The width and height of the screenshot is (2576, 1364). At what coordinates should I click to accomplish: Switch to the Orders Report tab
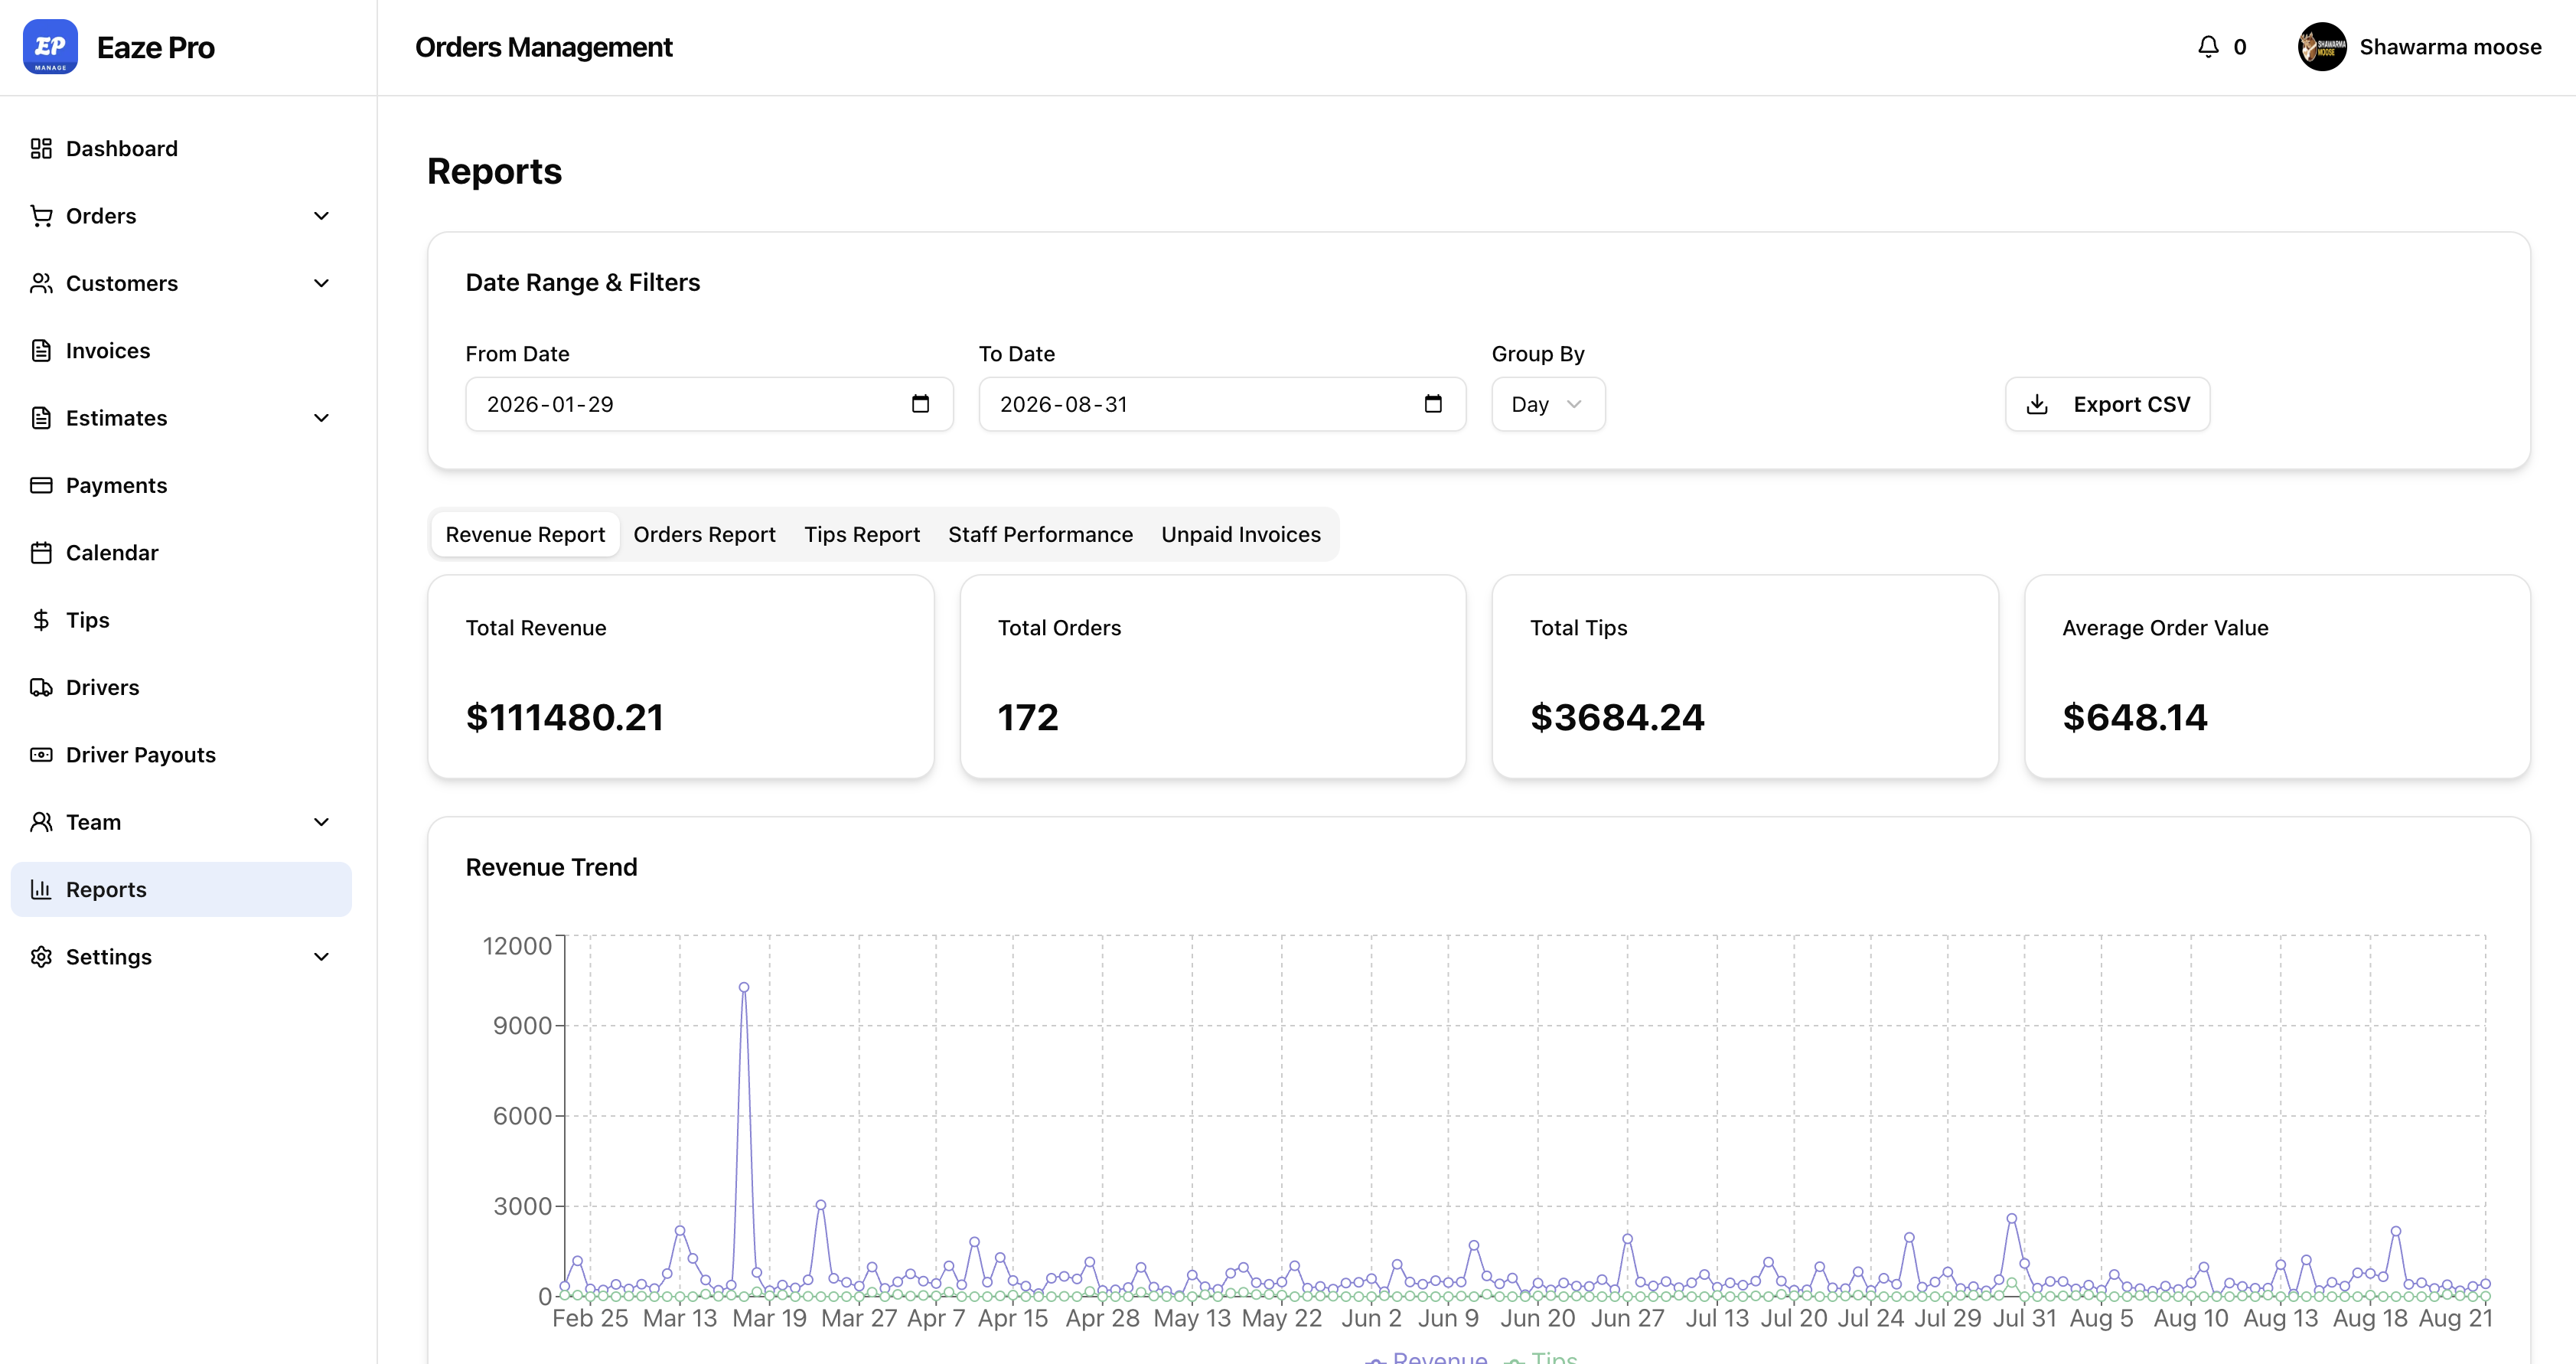(704, 534)
